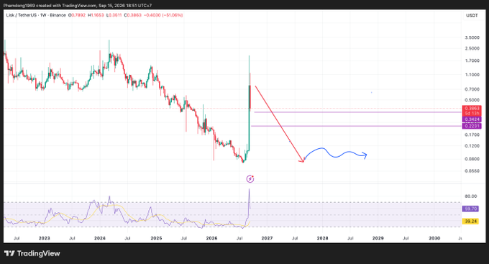Click the 1.7000 price axis label
The width and height of the screenshot is (489, 264).
point(472,60)
